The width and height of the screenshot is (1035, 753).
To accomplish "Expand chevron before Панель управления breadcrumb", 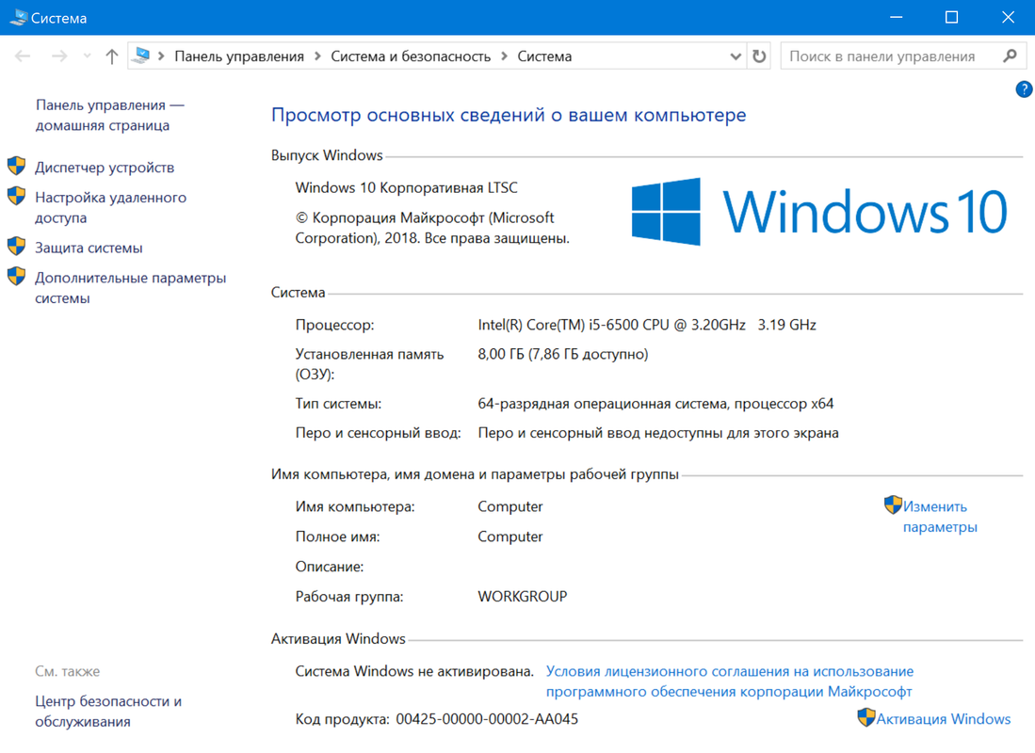I will click(x=161, y=56).
